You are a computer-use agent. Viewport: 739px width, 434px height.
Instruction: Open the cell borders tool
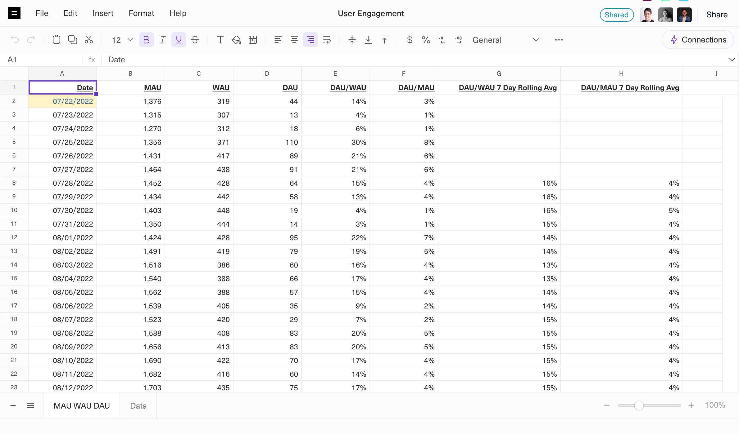click(x=253, y=40)
